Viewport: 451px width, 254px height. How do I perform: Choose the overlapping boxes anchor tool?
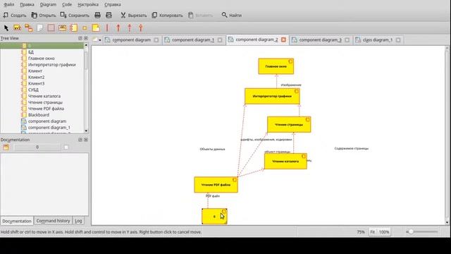[28, 28]
